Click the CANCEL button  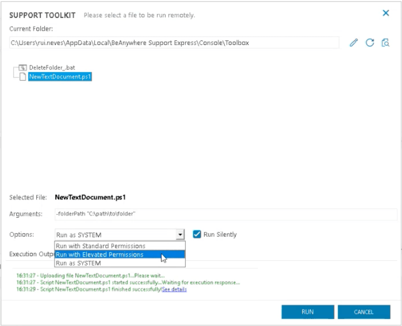364,312
